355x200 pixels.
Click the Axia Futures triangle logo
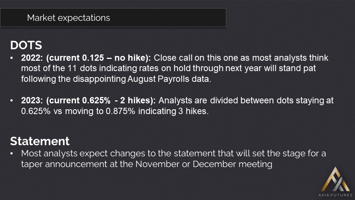tap(335, 179)
